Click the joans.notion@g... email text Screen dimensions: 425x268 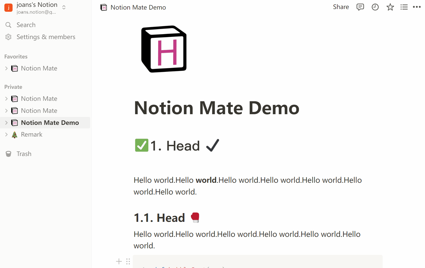coord(36,12)
